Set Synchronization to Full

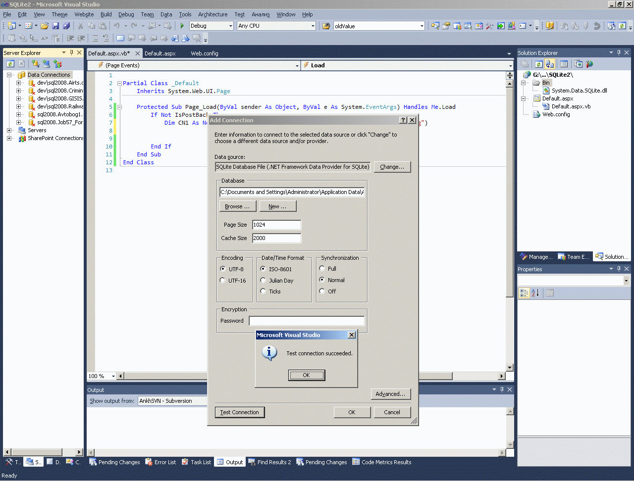click(322, 269)
